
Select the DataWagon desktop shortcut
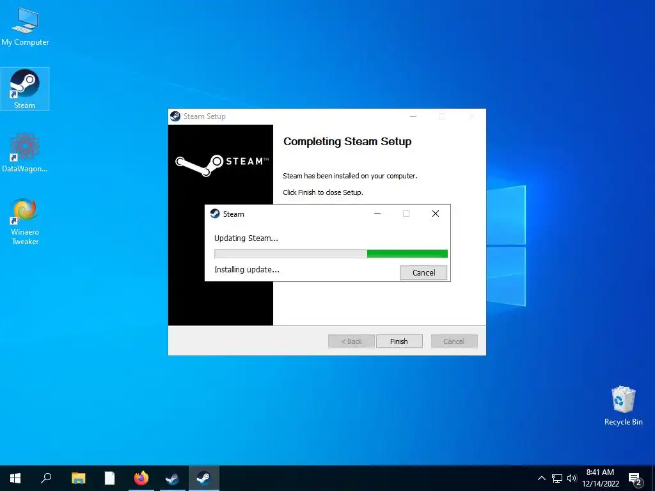click(x=25, y=152)
